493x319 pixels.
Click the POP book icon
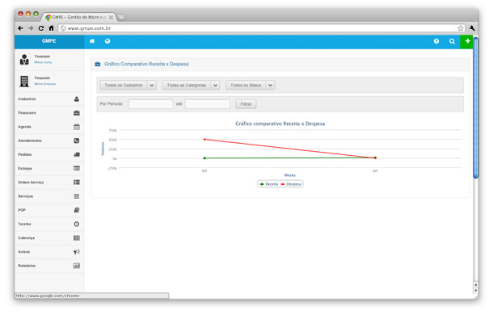click(77, 210)
